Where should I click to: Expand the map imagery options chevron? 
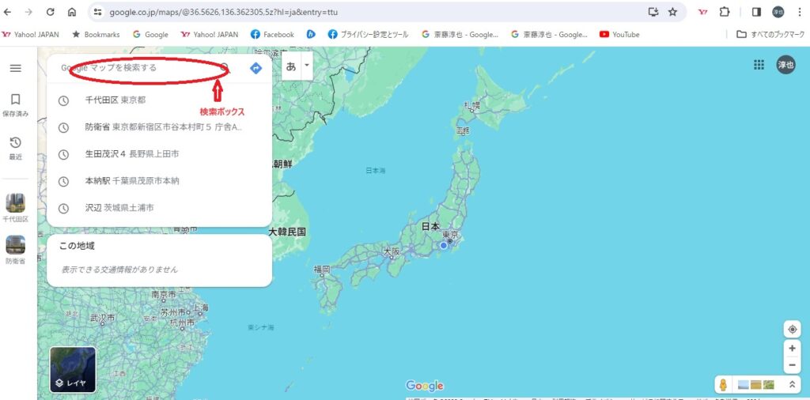[x=791, y=384]
